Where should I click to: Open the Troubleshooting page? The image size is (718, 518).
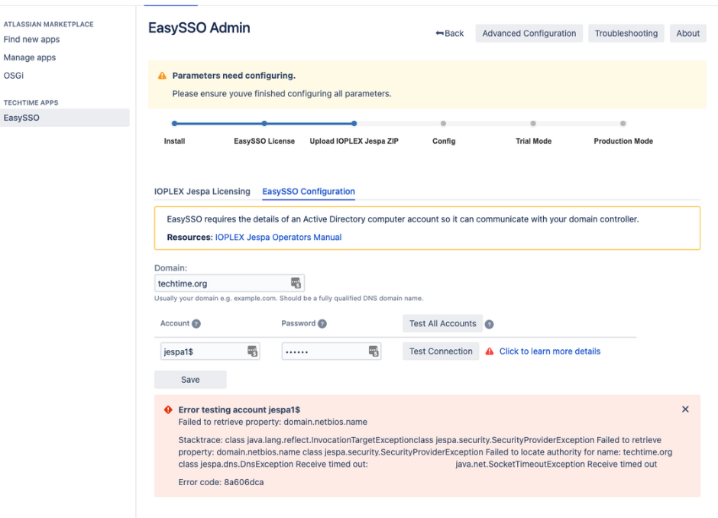tap(626, 34)
